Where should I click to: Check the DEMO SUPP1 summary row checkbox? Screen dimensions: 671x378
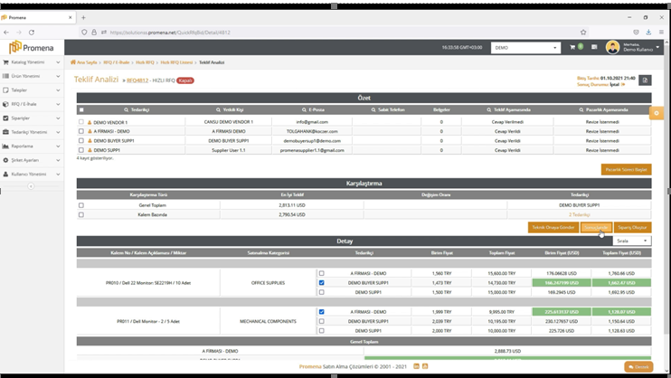coord(81,150)
